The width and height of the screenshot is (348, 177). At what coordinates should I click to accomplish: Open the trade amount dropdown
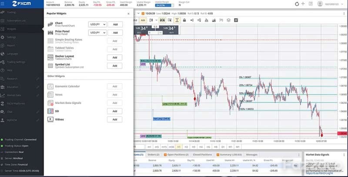160,33
